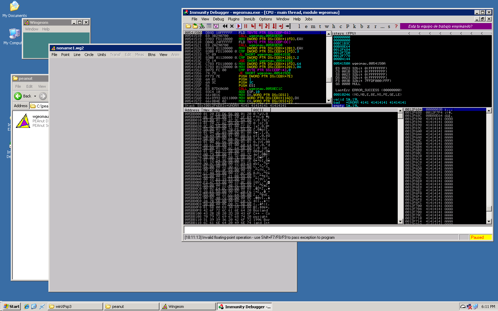
Task: Open Patches window with 'P' button
Action: 348,26
